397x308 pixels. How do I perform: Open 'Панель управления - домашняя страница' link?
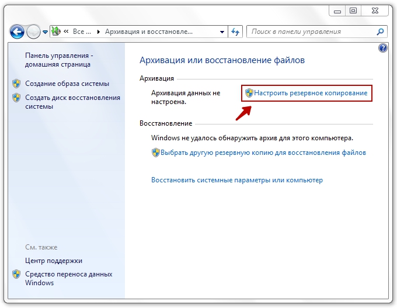(x=59, y=60)
